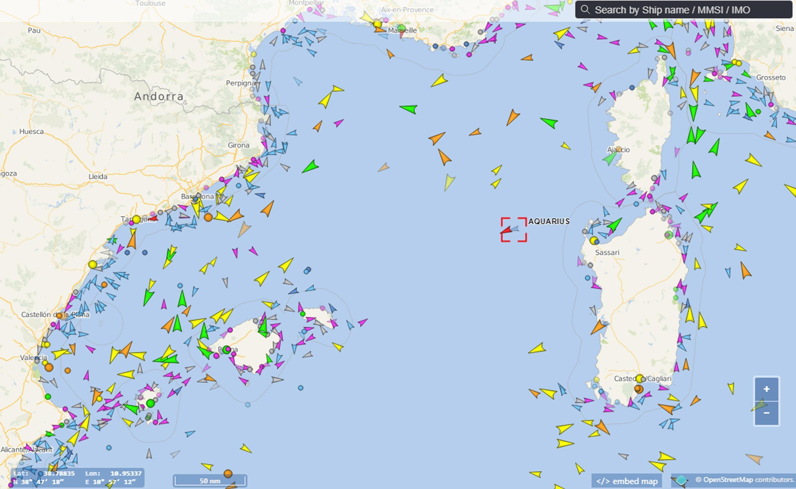
Task: Click the Marseille city label
Action: click(x=402, y=30)
